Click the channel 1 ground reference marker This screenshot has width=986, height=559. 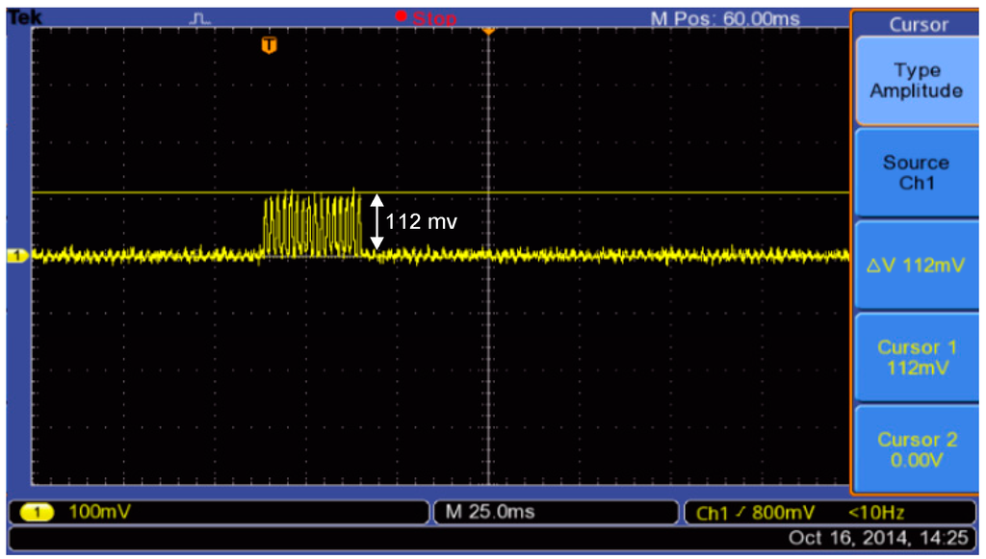[16, 255]
